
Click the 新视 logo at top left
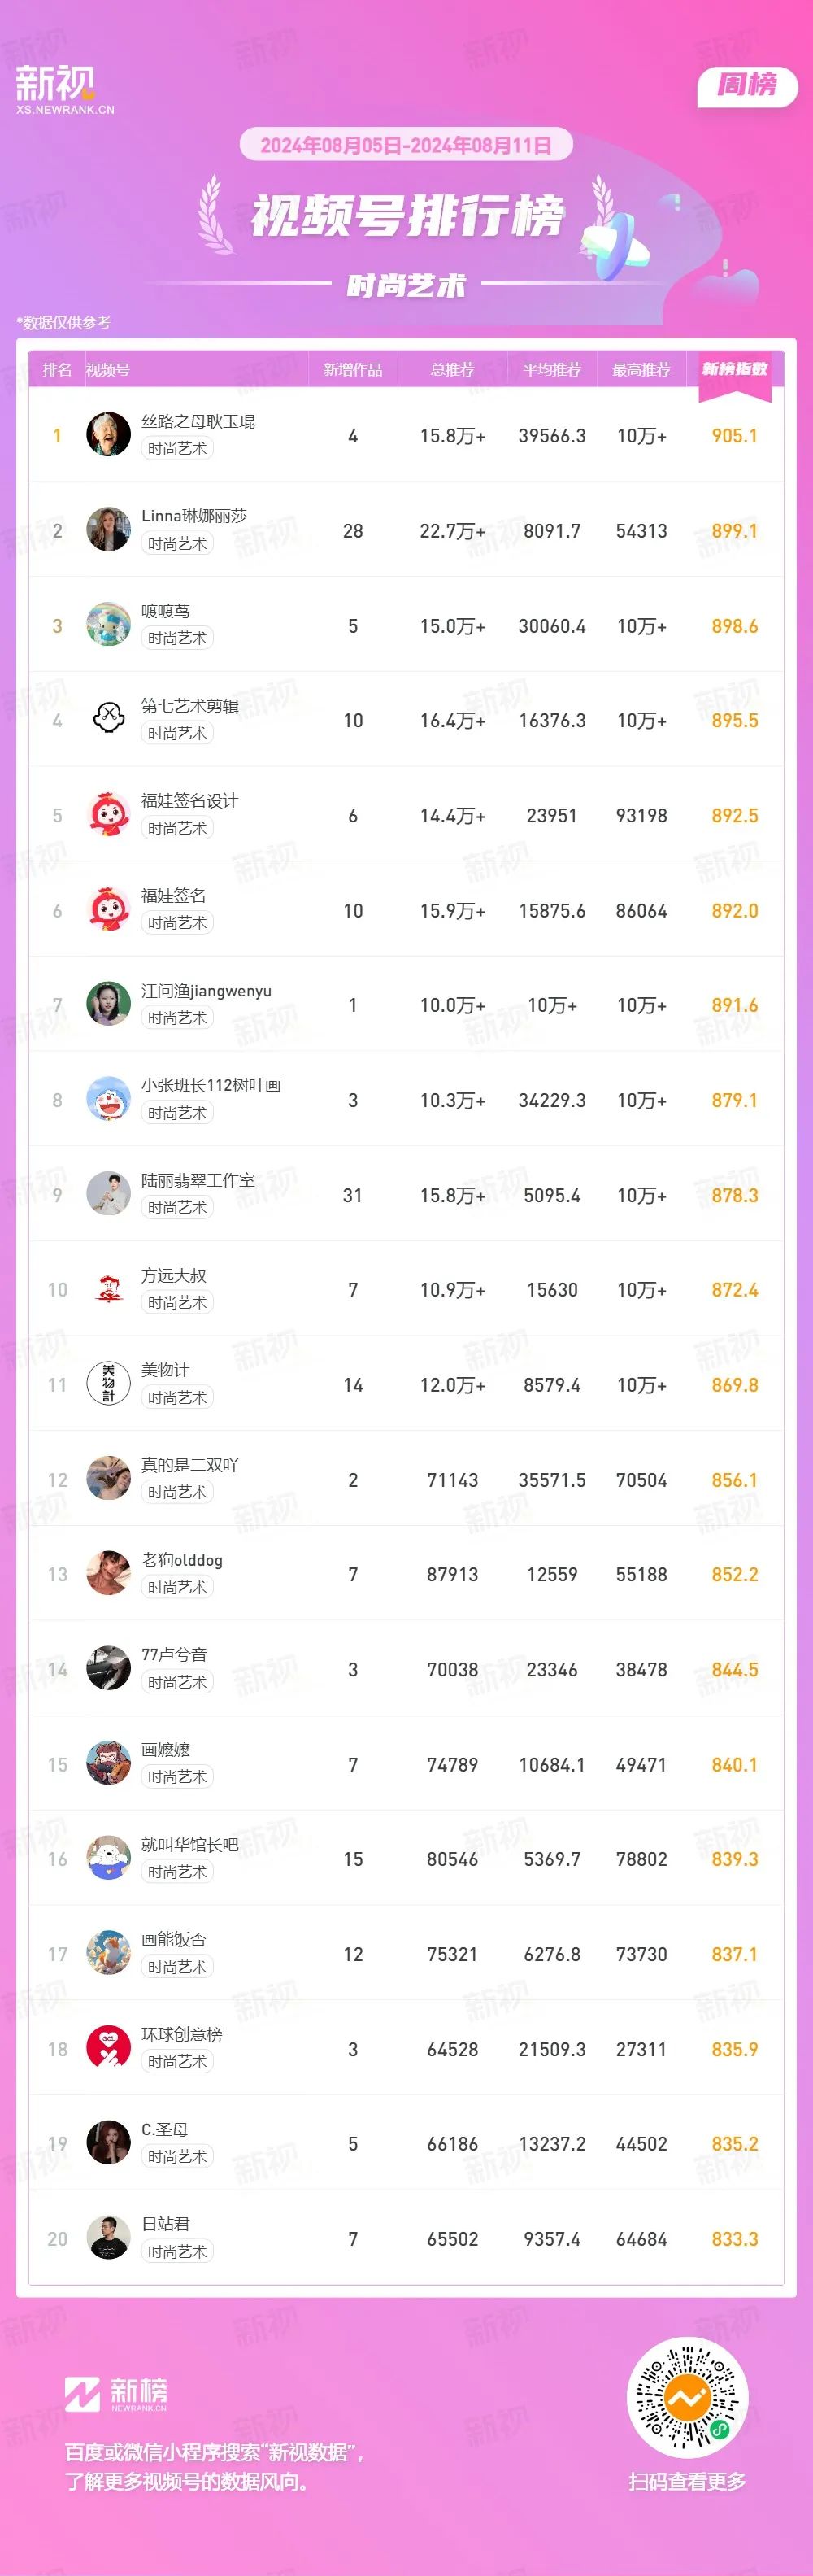click(65, 89)
